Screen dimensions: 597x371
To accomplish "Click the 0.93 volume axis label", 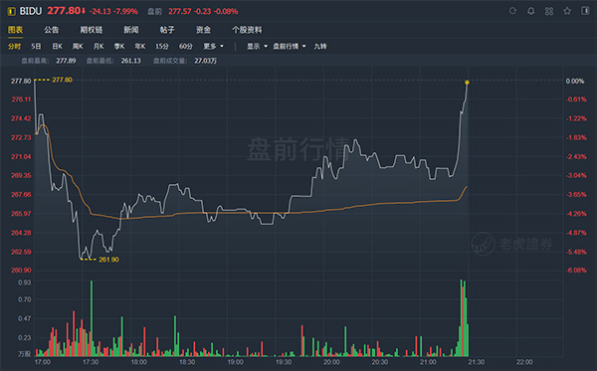I will tap(24, 282).
